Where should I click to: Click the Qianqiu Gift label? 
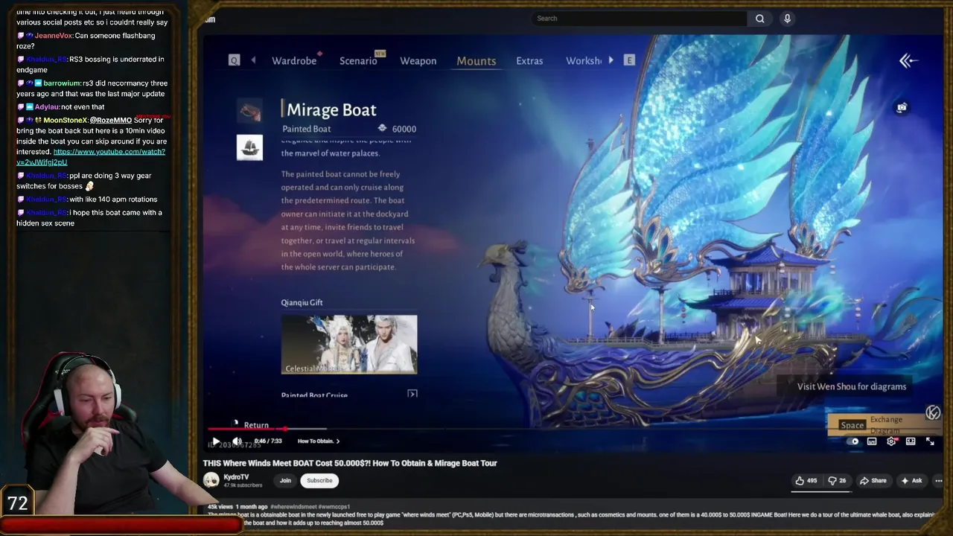click(302, 302)
